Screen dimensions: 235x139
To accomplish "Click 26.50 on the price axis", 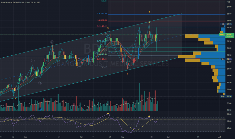I will click(229, 41).
